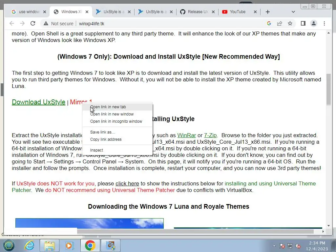The height and width of the screenshot is (252, 336).
Task: Click the Download UxStyle link
Action: pos(39,102)
